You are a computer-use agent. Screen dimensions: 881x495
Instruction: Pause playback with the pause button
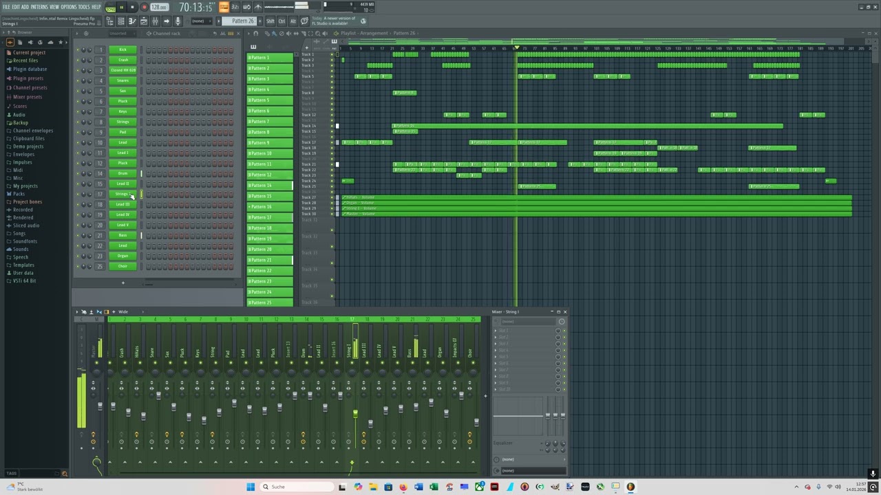(x=121, y=7)
